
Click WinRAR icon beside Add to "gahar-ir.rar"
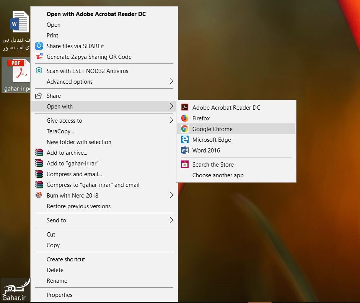39,163
